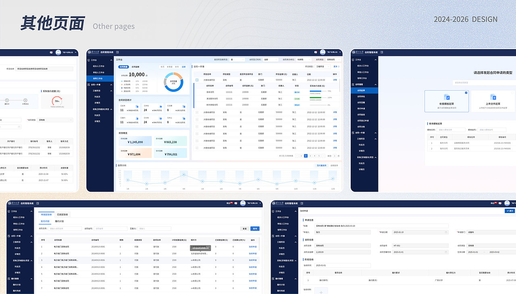Select the 本月 time filter tab
Screen dimensions: 516x294
coord(162,67)
